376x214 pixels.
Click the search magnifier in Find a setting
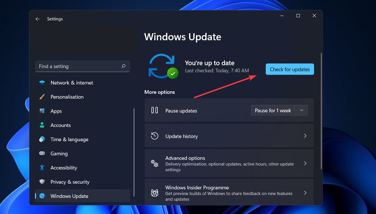tap(123, 66)
